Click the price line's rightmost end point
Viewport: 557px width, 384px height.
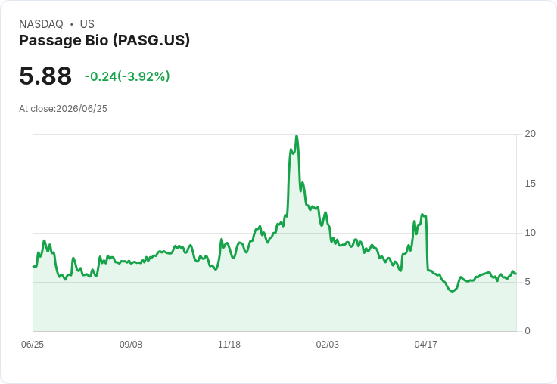[x=516, y=274]
